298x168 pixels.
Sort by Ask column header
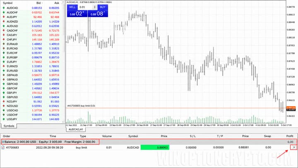click(57, 3)
